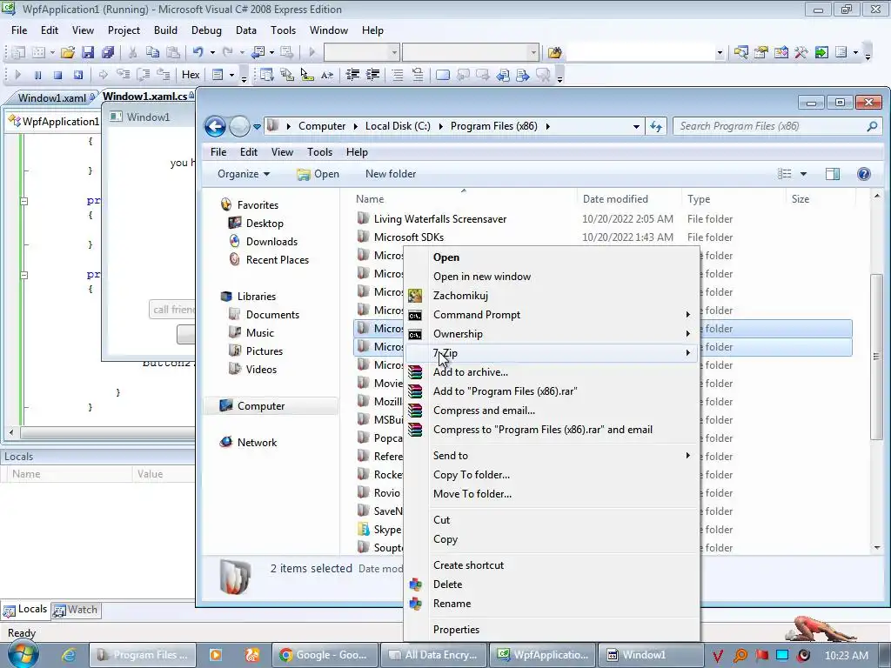
Task: Sort by the Name column header
Action: 463,199
